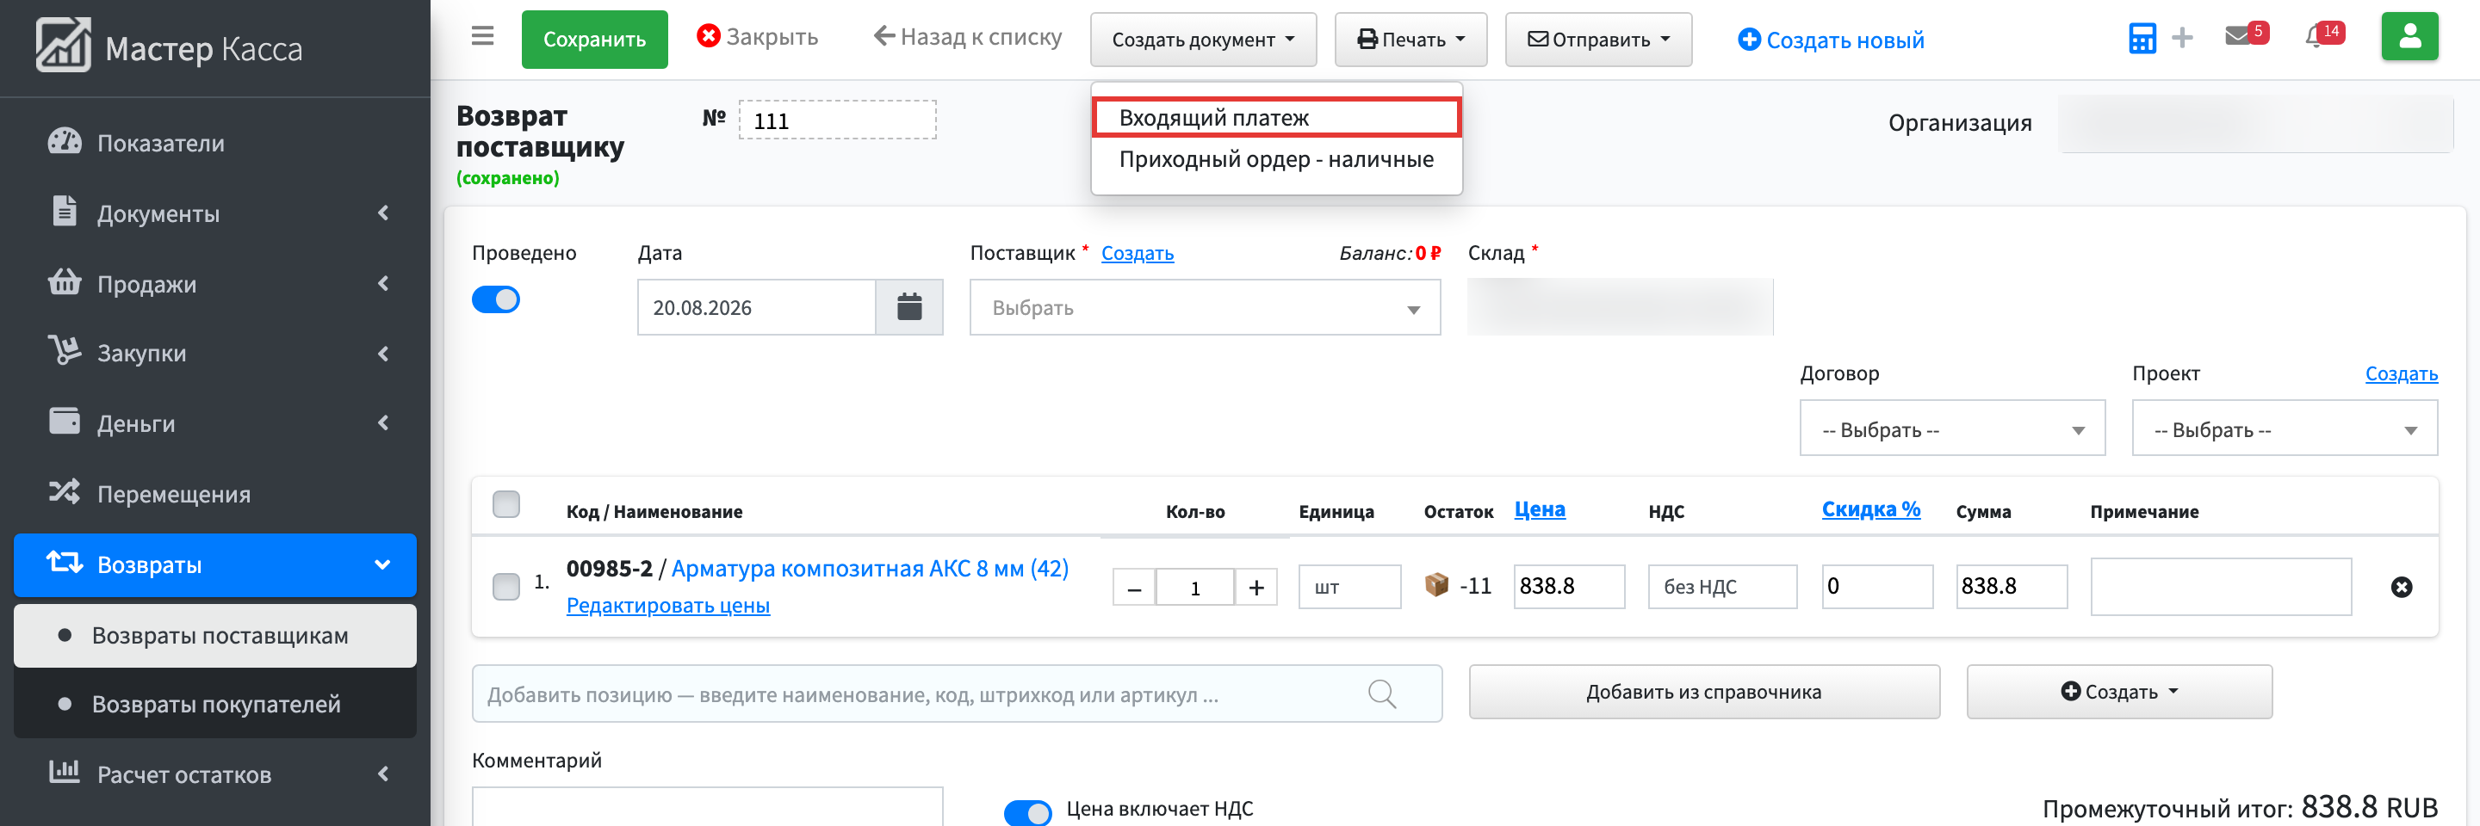Viewport: 2480px width, 826px height.
Task: Click Закрыть to close the document
Action: pyautogui.click(x=757, y=36)
